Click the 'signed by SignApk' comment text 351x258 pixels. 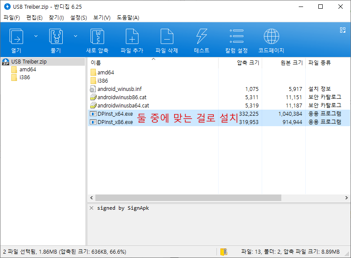123,208
